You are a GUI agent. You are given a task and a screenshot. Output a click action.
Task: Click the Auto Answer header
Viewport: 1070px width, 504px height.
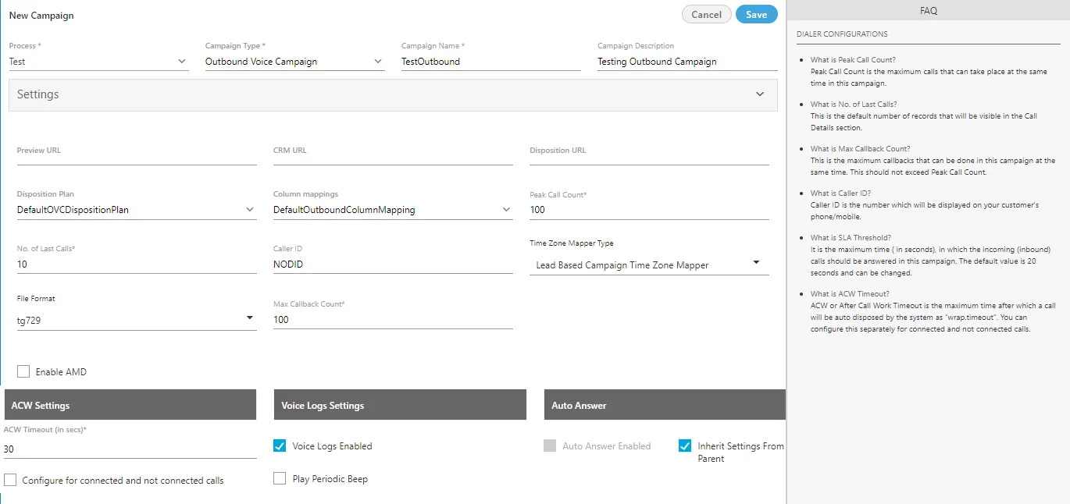[x=665, y=405]
